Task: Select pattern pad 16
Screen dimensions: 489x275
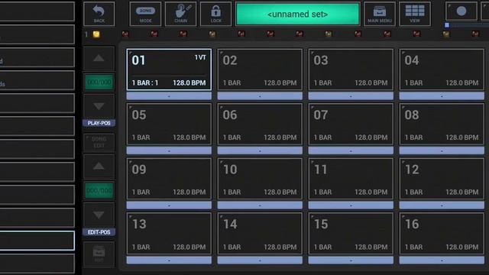Action: [x=442, y=234]
